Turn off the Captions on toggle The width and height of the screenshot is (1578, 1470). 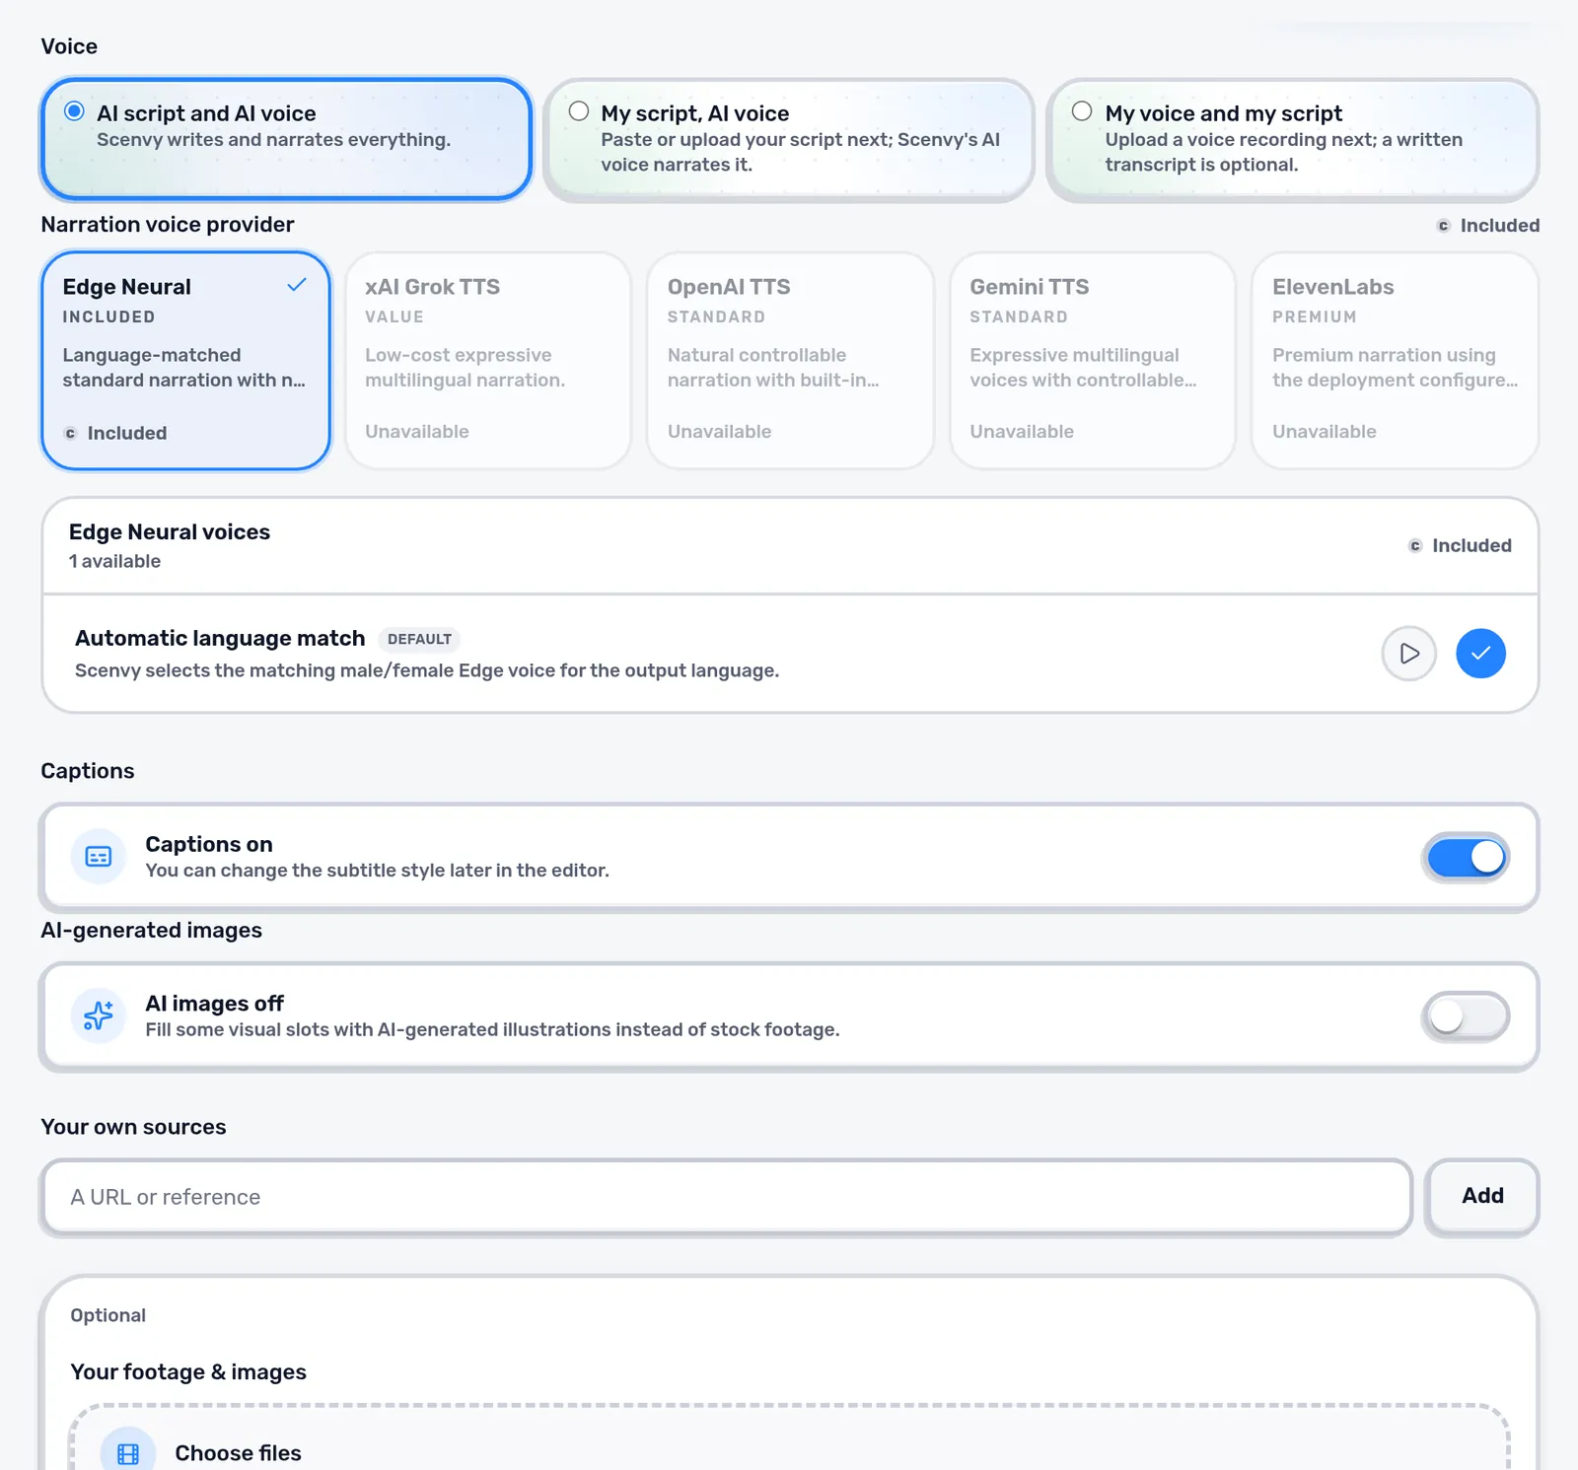(1466, 857)
